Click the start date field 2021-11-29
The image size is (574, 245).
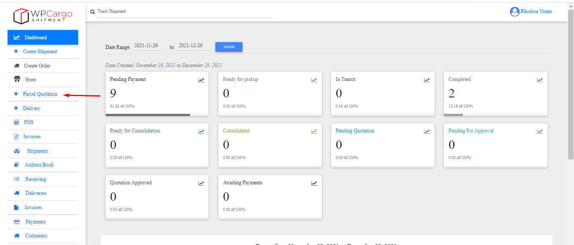click(149, 46)
